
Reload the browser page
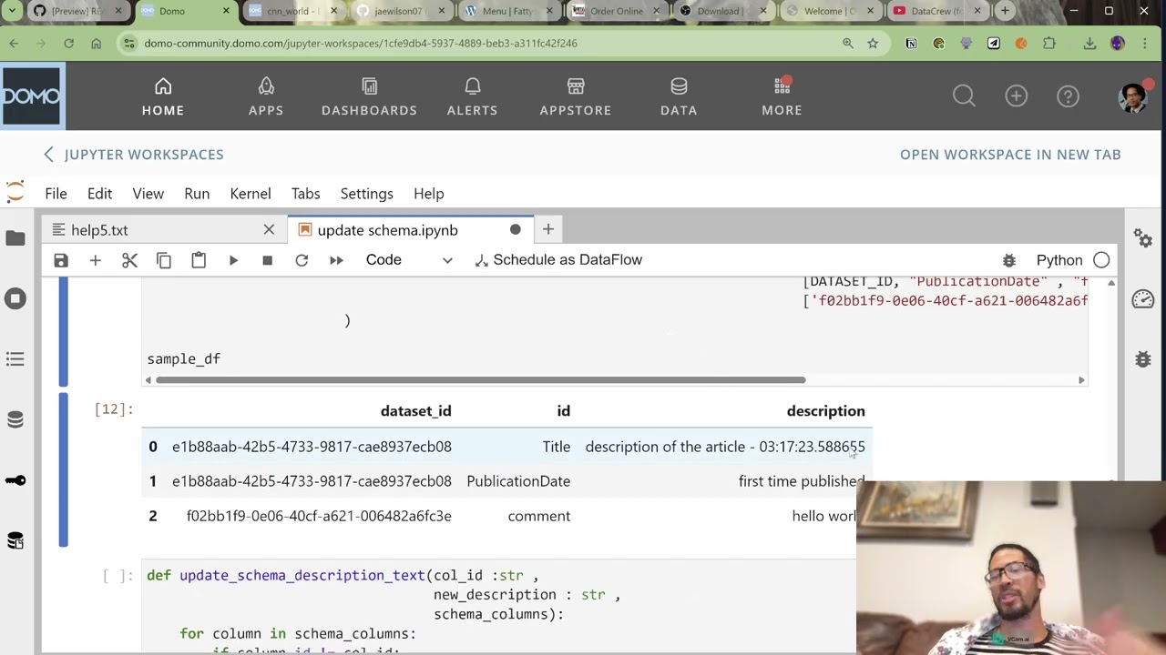pyautogui.click(x=68, y=43)
